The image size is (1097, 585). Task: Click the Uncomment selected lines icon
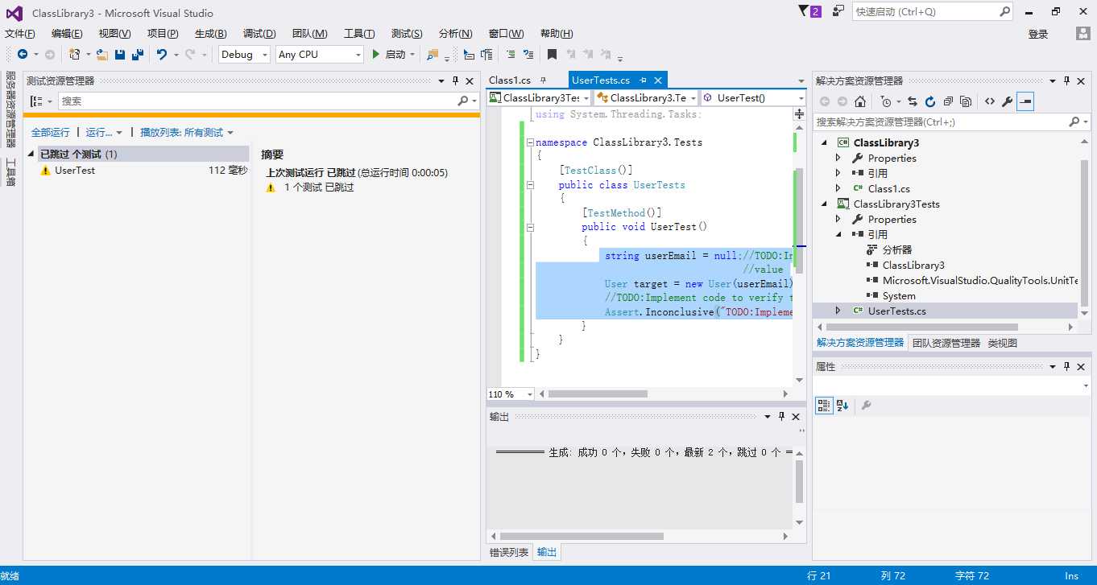[x=528, y=54]
